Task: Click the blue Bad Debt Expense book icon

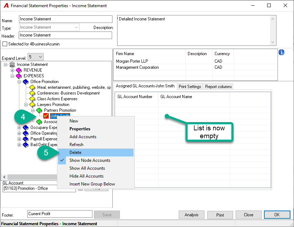Action: pyautogui.click(x=26, y=145)
